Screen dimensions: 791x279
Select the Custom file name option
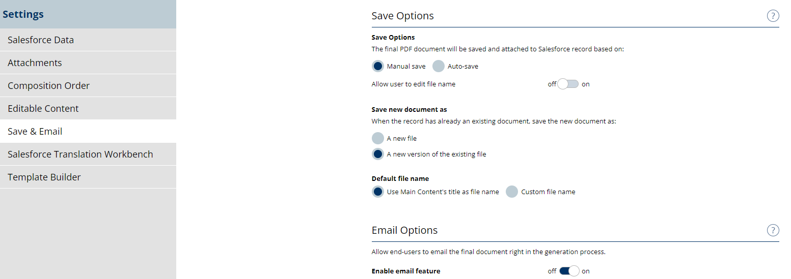coord(512,192)
